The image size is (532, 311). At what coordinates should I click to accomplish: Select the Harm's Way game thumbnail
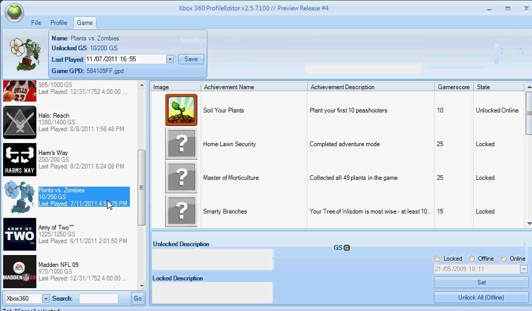coord(20,160)
